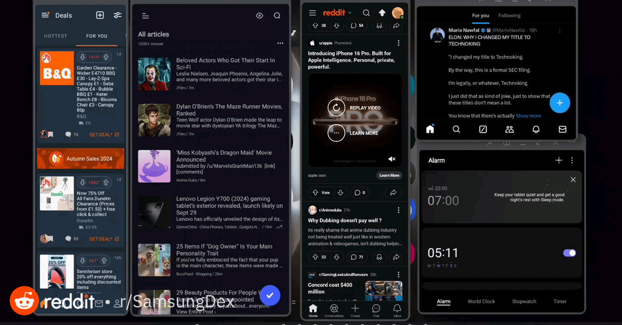The image size is (622, 325).
Task: Upvote the Apple ad using Vote arrow
Action: 315,193
